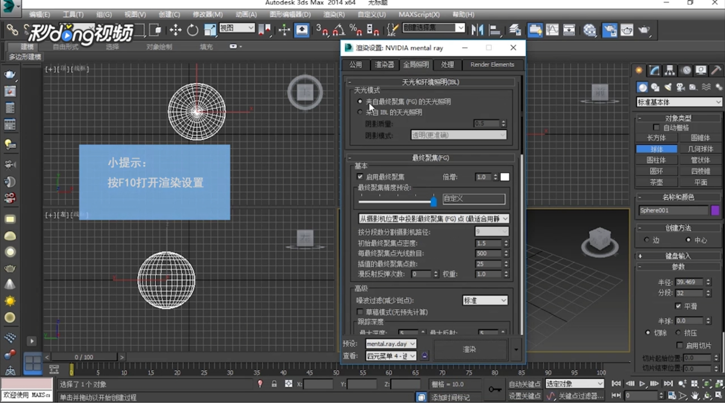Toggle 启用最终聚集 checkbox

tap(361, 177)
